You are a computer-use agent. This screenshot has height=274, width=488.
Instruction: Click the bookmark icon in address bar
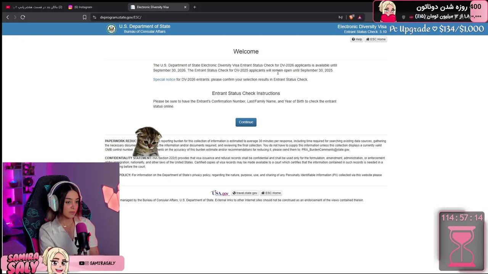click(85, 17)
